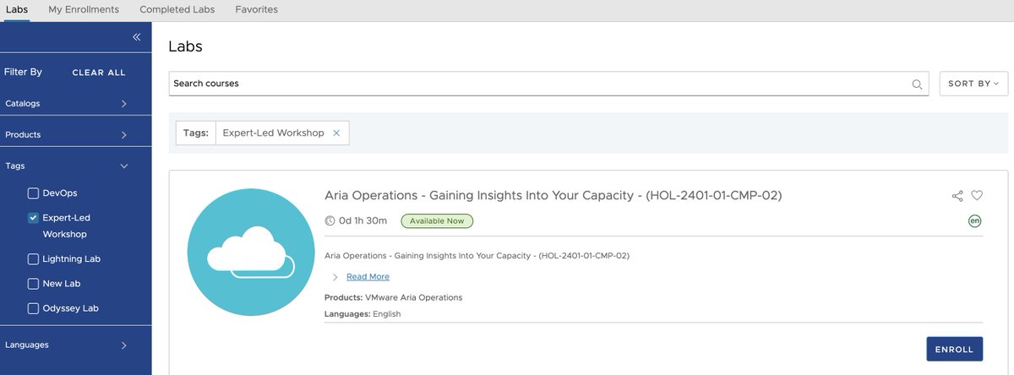Check the New Lab checkbox

coord(33,284)
